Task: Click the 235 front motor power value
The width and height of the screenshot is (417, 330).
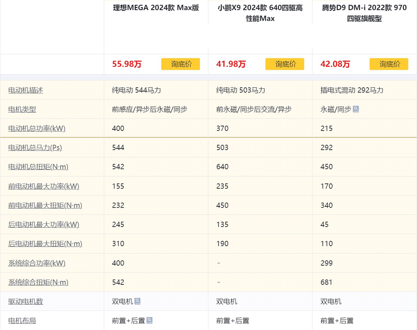Action: pos(222,186)
